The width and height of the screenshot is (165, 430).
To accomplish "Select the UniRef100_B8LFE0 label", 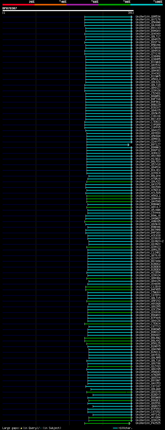I will click(x=148, y=162).
